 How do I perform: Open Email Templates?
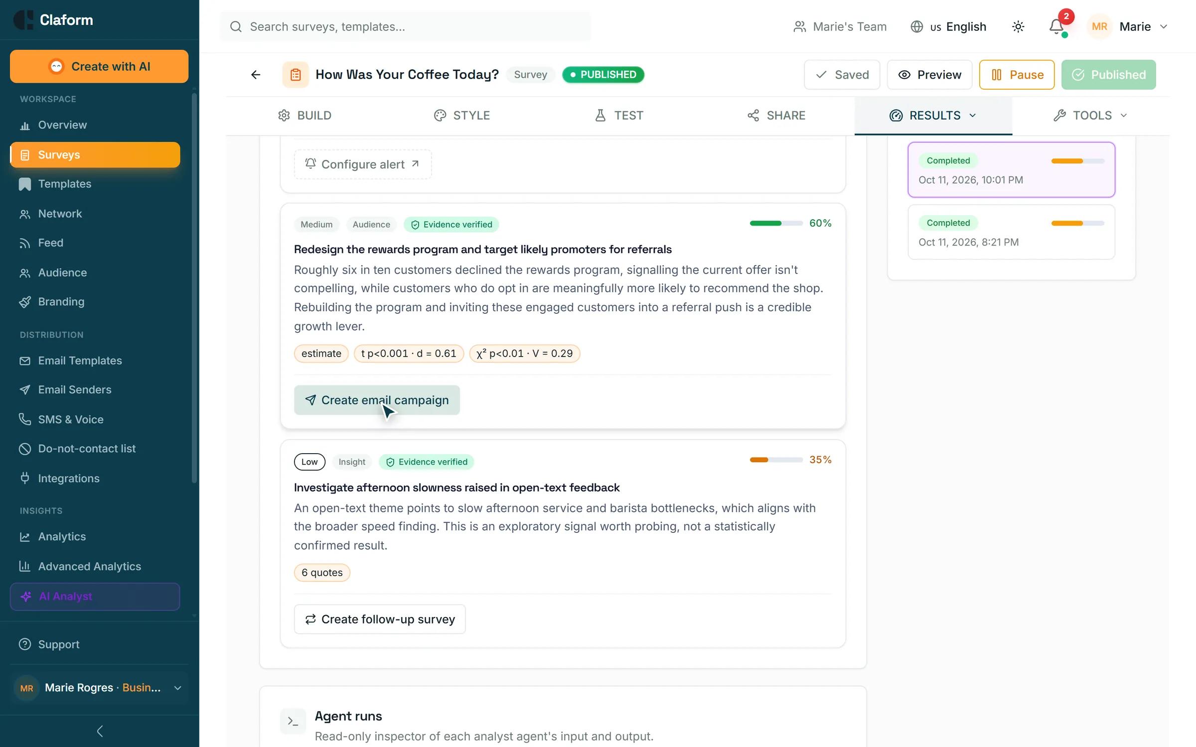coord(95,361)
